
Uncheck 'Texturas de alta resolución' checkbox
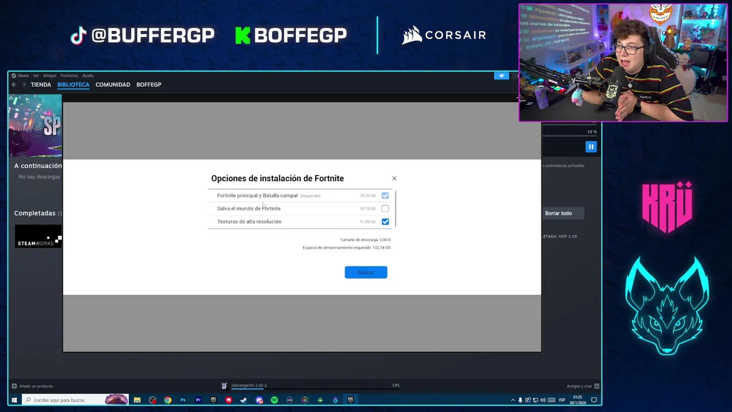point(385,221)
